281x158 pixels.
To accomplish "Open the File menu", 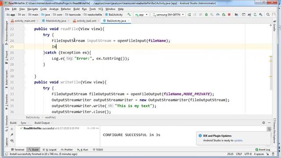I will (x=7, y=9).
